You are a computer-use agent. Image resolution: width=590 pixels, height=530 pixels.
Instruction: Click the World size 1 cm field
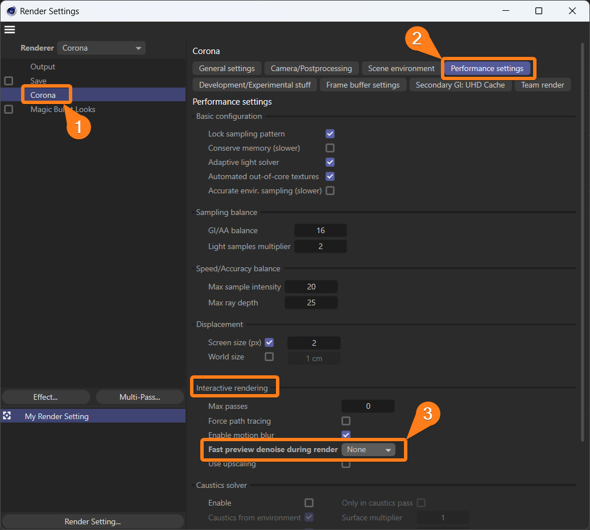(x=314, y=358)
